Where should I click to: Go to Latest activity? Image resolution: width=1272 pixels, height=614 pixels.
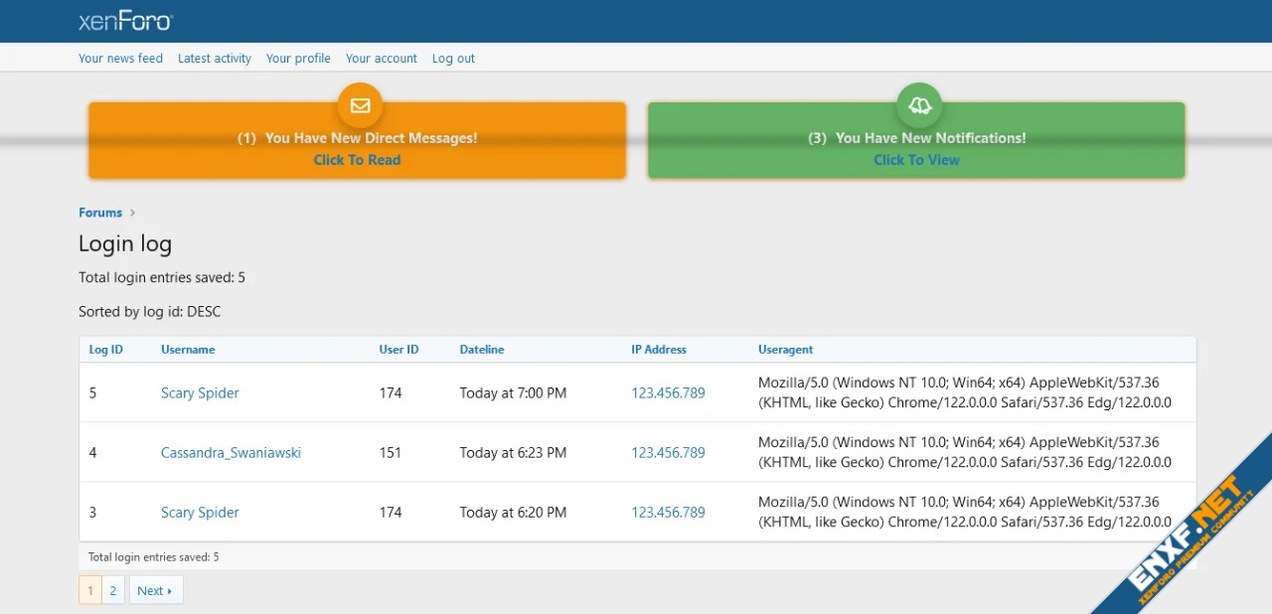tap(215, 59)
